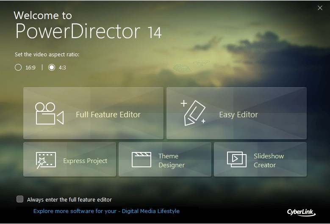
Task: Click the pencil icon for Easy Editor
Action: click(194, 113)
